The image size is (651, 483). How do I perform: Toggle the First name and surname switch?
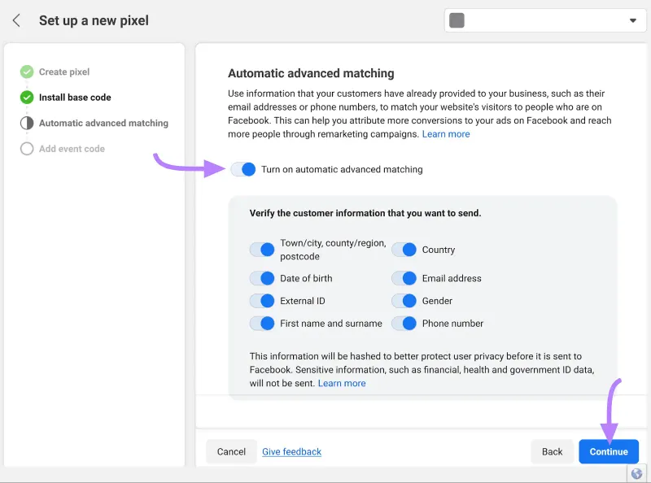262,323
